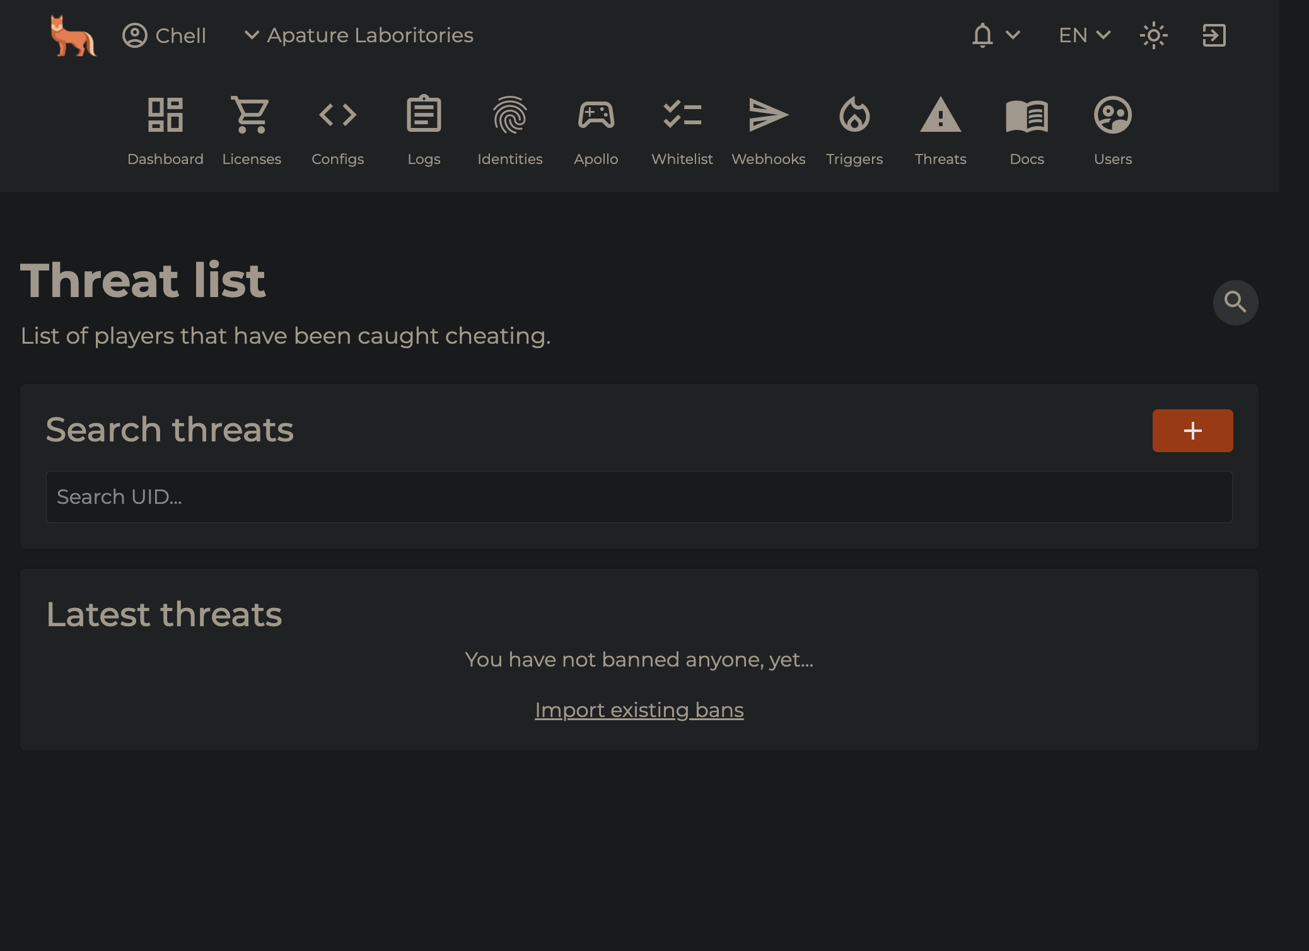Image resolution: width=1309 pixels, height=951 pixels.
Task: Open the Dashboard page
Action: coord(165,131)
